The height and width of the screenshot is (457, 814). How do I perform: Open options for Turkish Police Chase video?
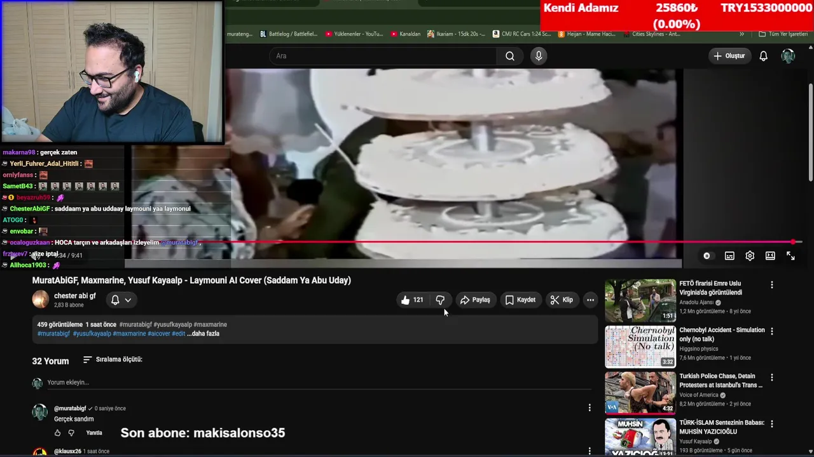[772, 377]
